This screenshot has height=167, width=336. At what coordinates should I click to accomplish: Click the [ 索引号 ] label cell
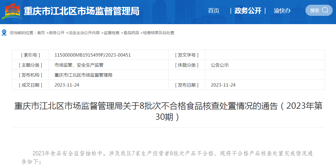pyautogui.click(x=30, y=55)
